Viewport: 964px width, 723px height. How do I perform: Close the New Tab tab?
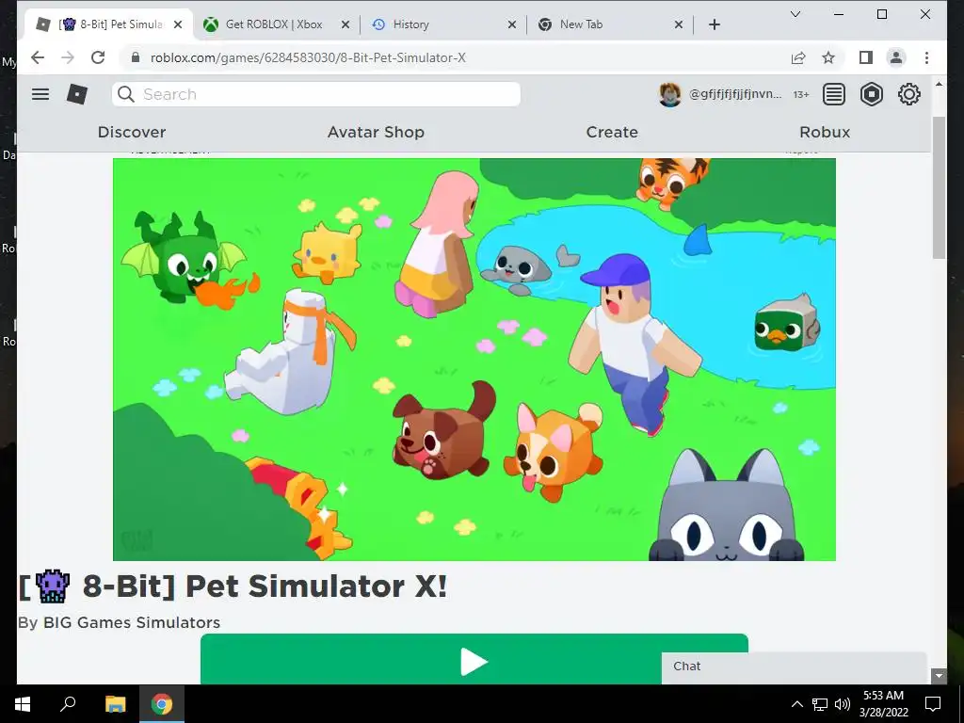coord(678,24)
